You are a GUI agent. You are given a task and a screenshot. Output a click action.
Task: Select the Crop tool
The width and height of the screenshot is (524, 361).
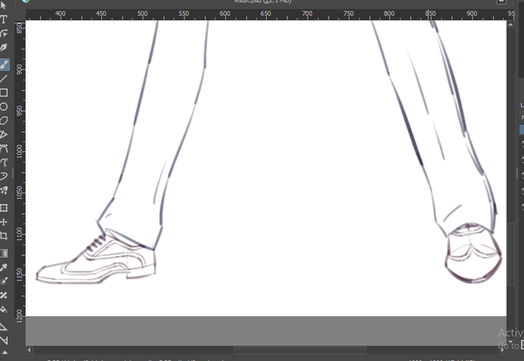4,236
